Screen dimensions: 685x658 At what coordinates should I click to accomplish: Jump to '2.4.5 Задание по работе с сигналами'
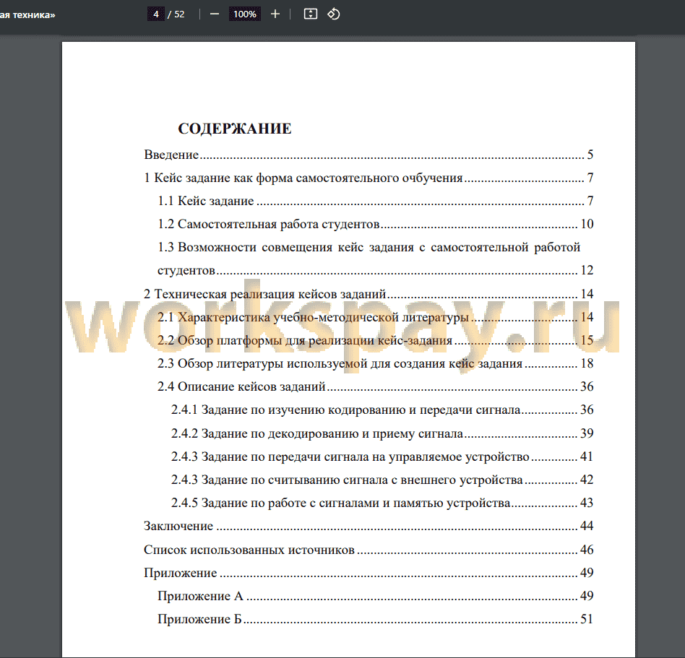click(382, 503)
